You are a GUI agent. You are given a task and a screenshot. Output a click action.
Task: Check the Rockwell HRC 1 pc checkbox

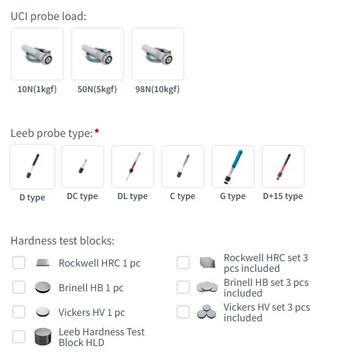19,262
